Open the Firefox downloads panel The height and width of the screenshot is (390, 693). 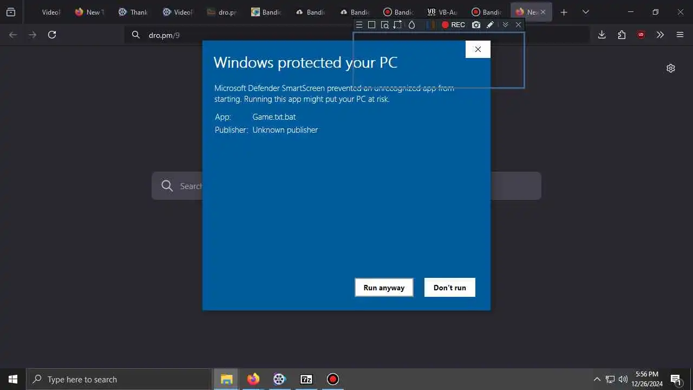tap(602, 35)
